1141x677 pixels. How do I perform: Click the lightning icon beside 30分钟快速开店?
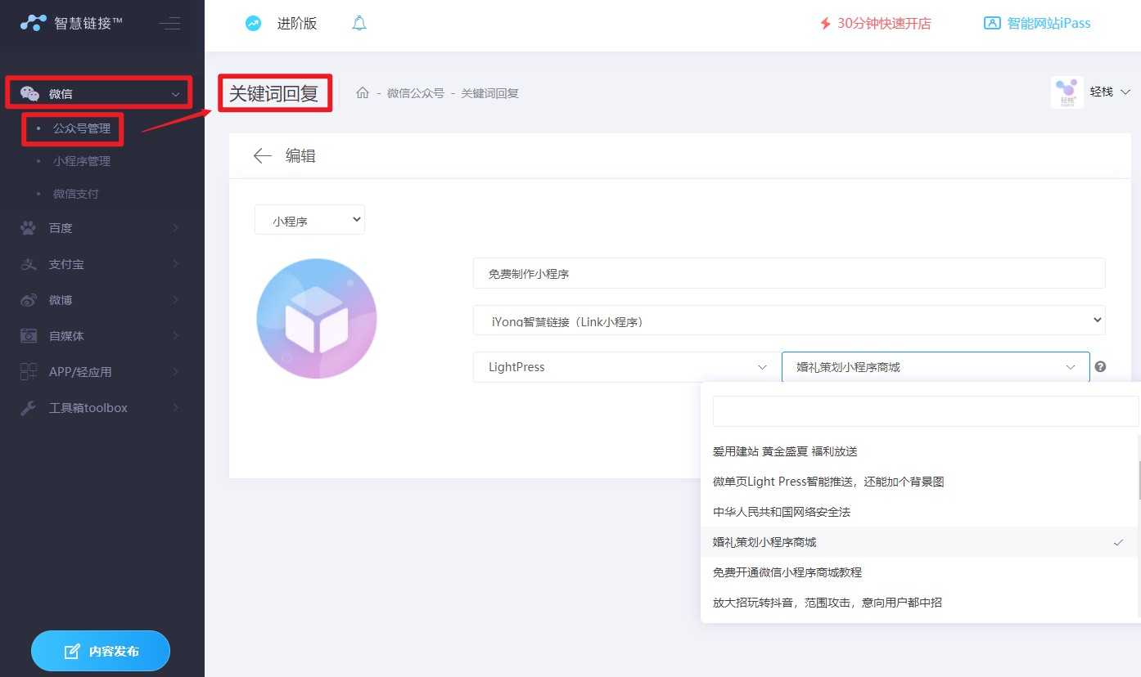click(825, 24)
